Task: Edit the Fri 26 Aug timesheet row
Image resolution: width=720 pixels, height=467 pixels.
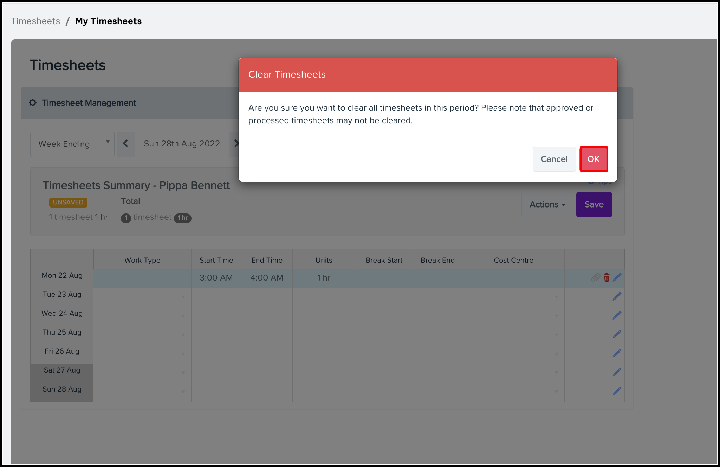Action: click(x=617, y=353)
